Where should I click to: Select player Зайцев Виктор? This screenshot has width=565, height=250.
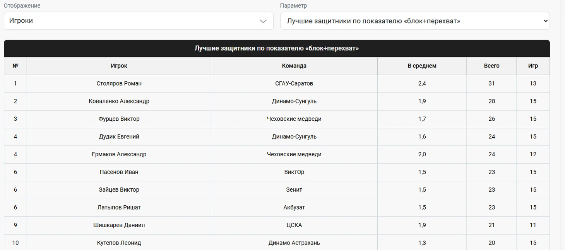pyautogui.click(x=119, y=190)
